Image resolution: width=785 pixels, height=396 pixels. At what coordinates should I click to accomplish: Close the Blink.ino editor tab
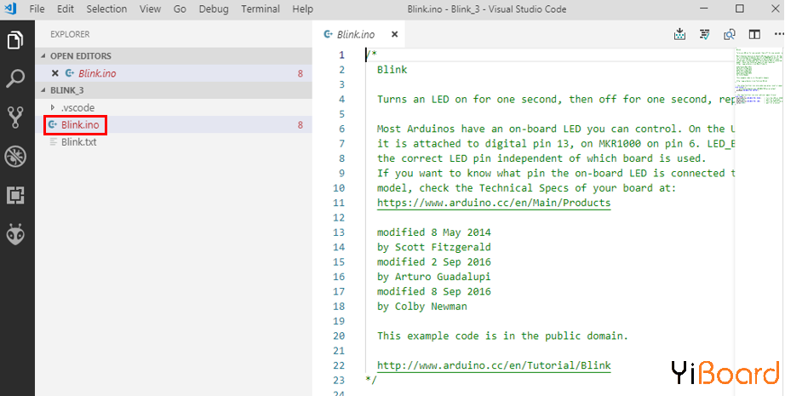(x=393, y=35)
